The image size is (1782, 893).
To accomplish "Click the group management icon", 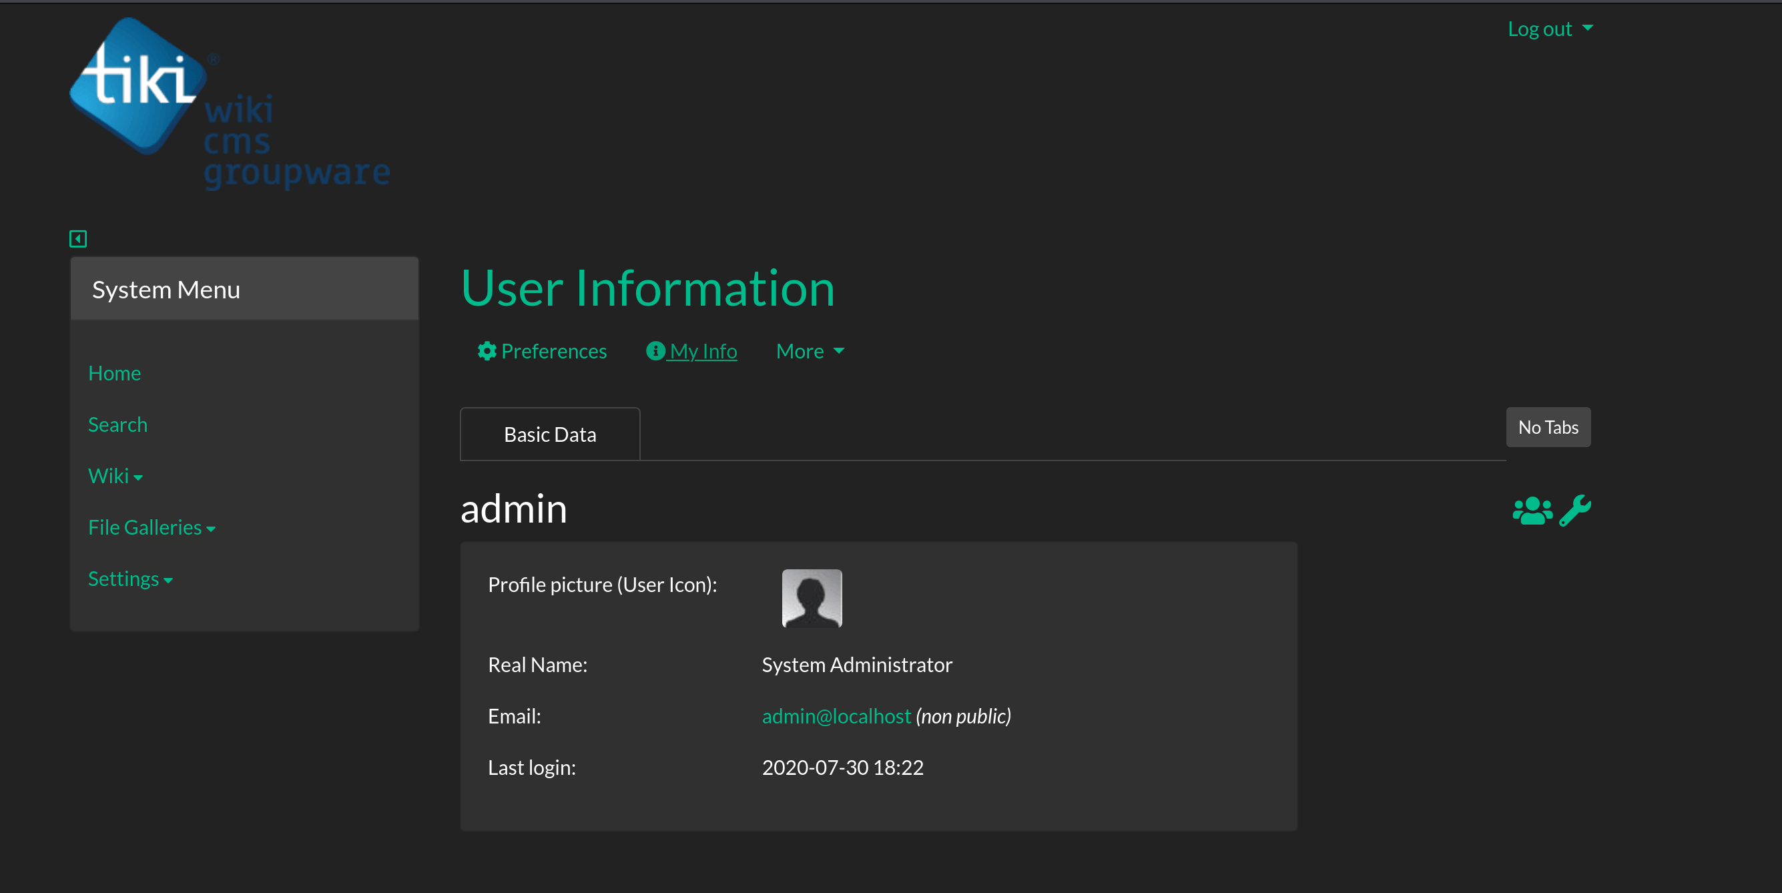I will click(x=1532, y=511).
